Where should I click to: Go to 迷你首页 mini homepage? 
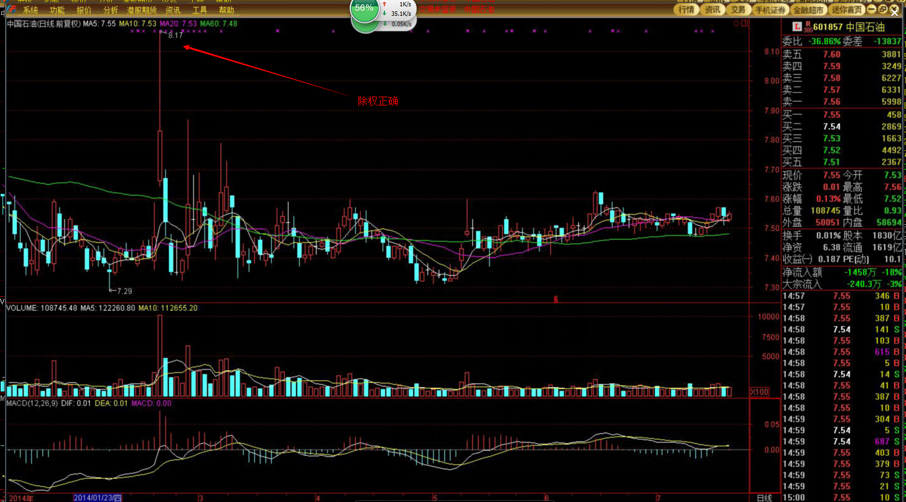click(x=847, y=10)
